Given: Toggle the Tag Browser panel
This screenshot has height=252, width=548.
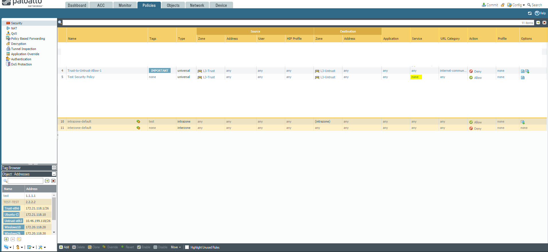Looking at the screenshot, I should pyautogui.click(x=54, y=168).
